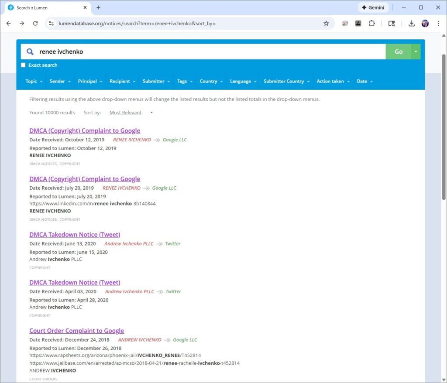The height and width of the screenshot is (383, 447).
Task: Open the Submitter Country filter menu
Action: tap(286, 81)
